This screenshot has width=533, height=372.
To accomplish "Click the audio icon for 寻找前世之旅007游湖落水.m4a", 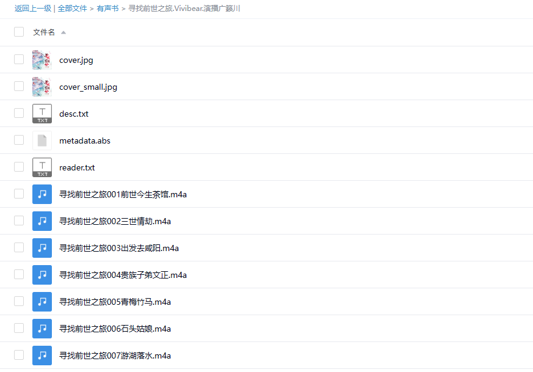I will (42, 355).
